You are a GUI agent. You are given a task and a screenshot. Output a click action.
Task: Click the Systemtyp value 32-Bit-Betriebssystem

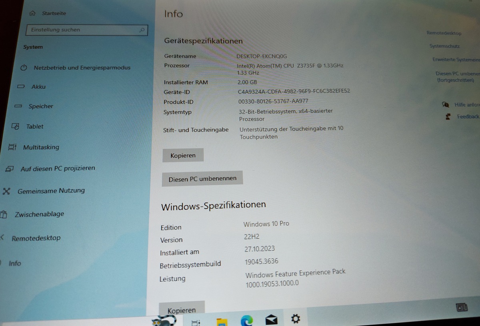286,115
